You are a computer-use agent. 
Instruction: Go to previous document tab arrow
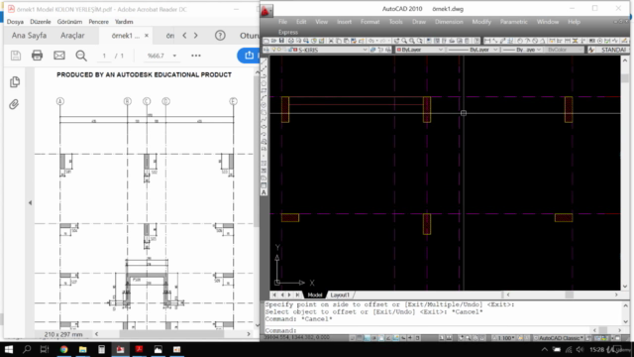point(185,36)
